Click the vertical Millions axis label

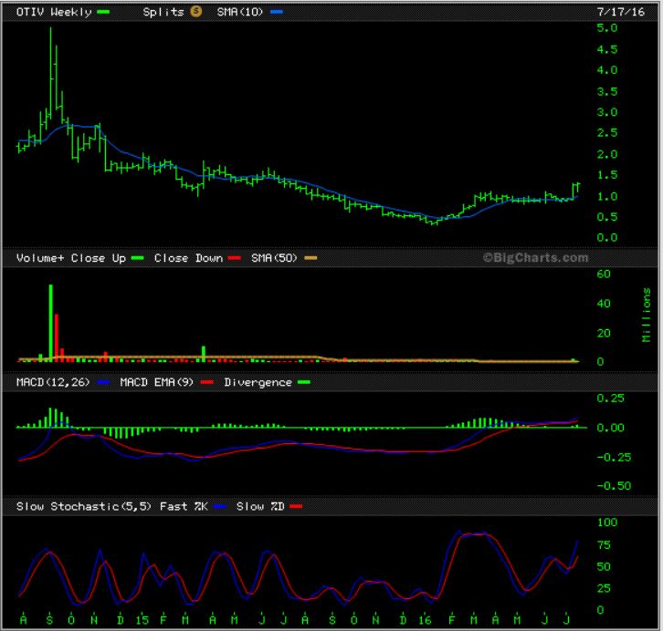(x=647, y=315)
